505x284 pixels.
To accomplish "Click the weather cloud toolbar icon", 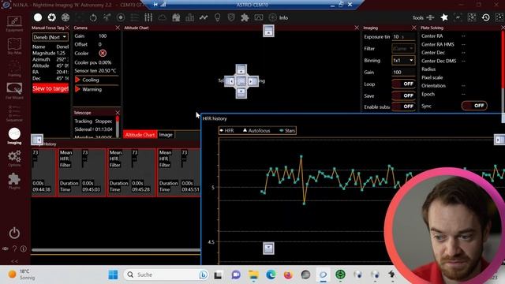I will [x=163, y=17].
